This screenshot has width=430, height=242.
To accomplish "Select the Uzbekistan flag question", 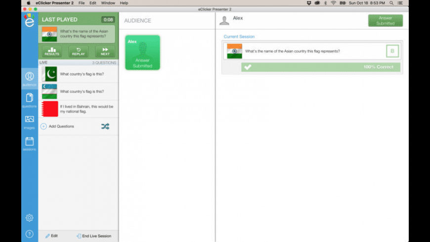I will pyautogui.click(x=79, y=91).
